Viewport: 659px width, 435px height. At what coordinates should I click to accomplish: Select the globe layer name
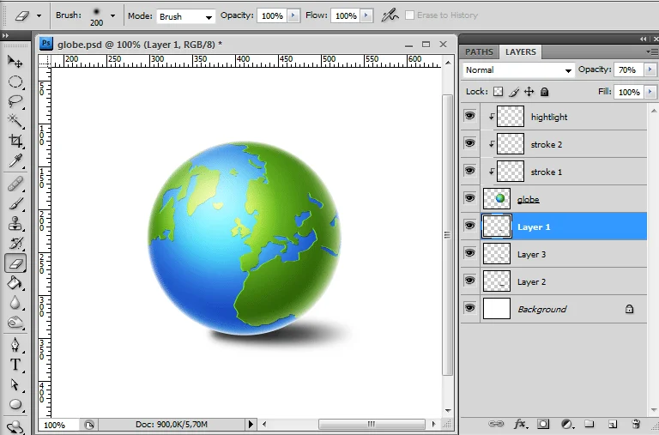pos(529,199)
